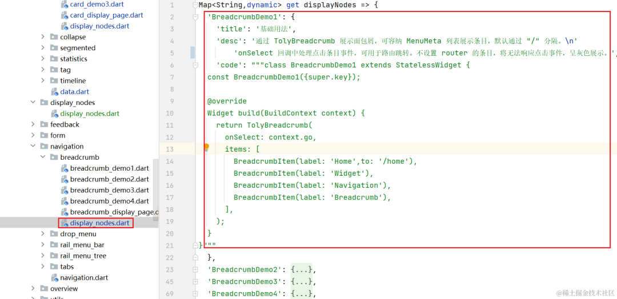Expand the form folder
The image size is (617, 299).
pos(33,136)
